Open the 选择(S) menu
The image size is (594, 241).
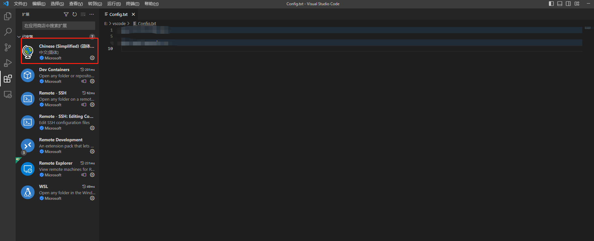coord(57,4)
